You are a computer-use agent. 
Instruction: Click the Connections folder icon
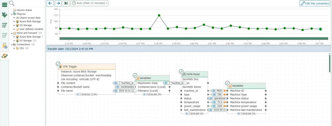pyautogui.click(x=15, y=45)
